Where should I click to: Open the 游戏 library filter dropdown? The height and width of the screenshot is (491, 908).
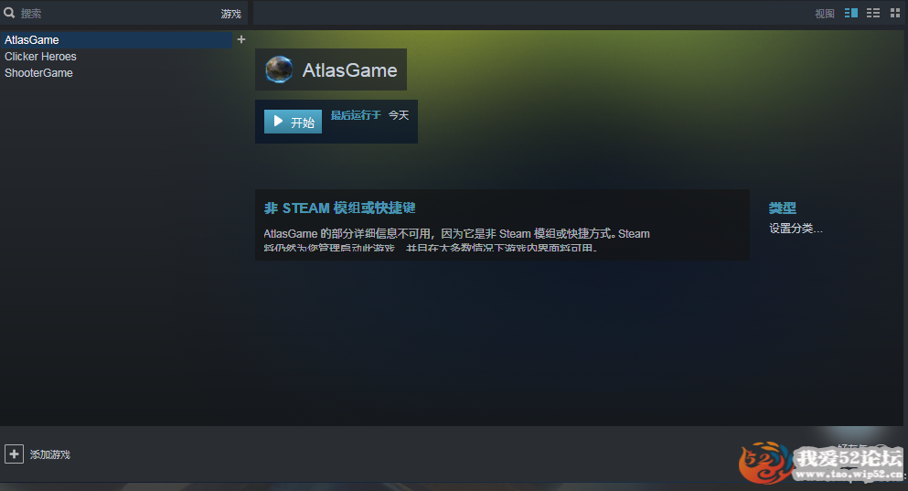(x=230, y=14)
